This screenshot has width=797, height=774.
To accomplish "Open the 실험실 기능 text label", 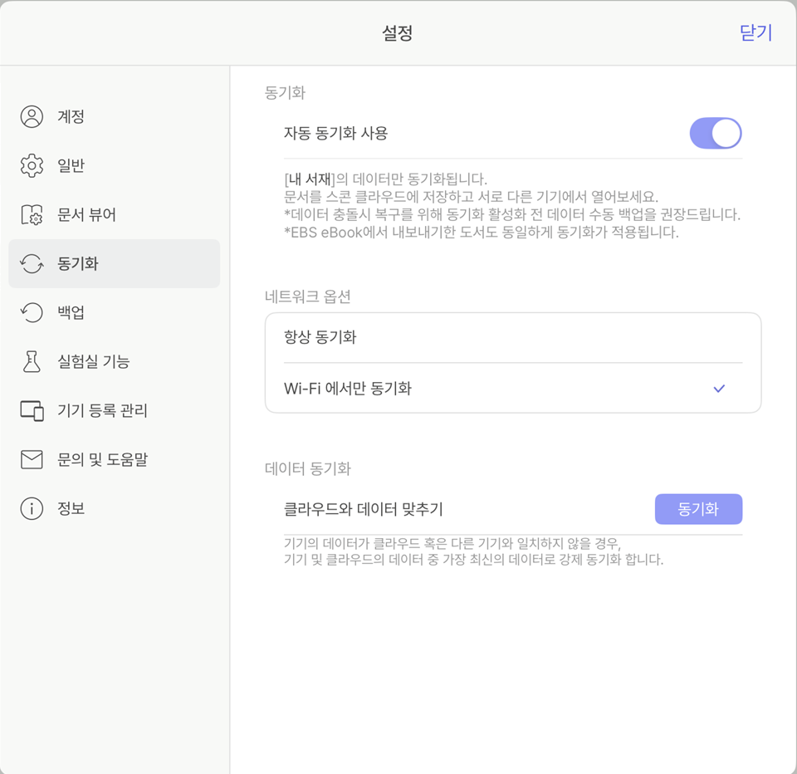I will point(93,362).
